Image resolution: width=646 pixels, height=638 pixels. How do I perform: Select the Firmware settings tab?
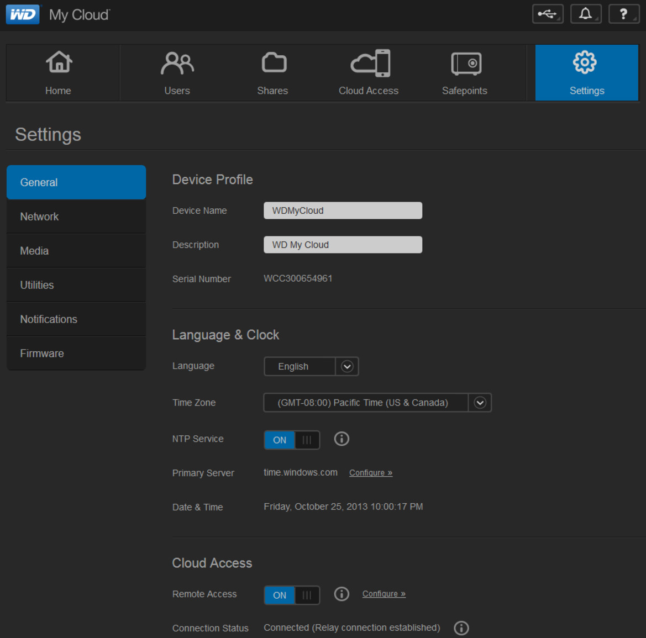[x=76, y=354]
